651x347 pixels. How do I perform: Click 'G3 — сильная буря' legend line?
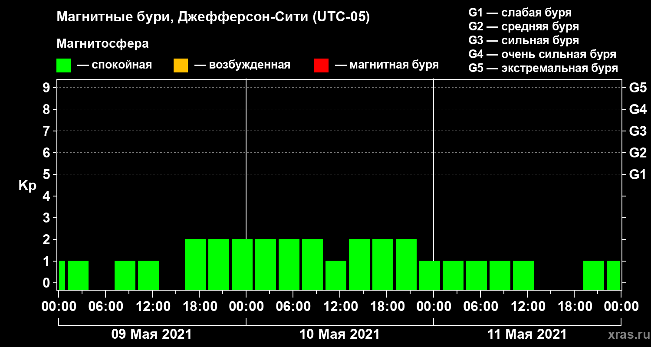pos(524,40)
